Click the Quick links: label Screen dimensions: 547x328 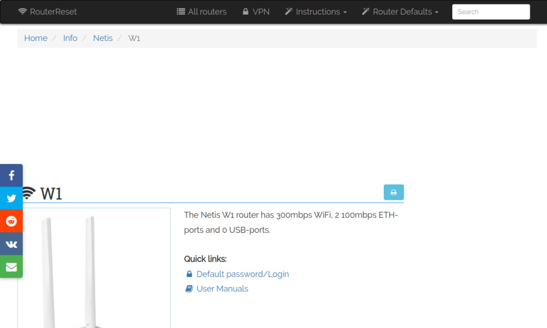point(205,259)
